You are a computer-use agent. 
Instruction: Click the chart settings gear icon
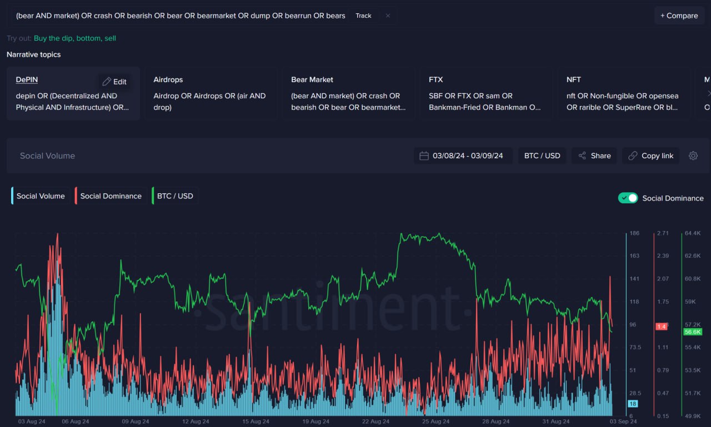(693, 156)
